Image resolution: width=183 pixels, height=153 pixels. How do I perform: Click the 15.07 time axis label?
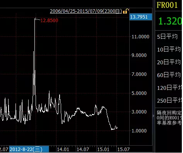[x=123, y=150]
